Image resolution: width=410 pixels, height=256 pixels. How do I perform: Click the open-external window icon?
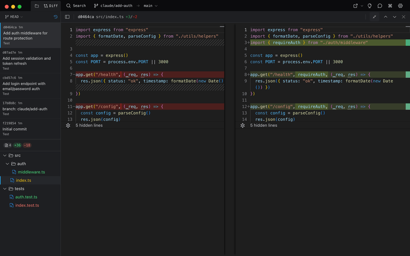click(356, 6)
